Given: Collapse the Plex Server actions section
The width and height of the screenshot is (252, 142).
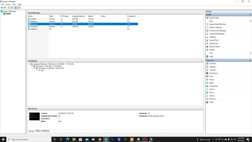Looking at the screenshot, I should 250,60.
